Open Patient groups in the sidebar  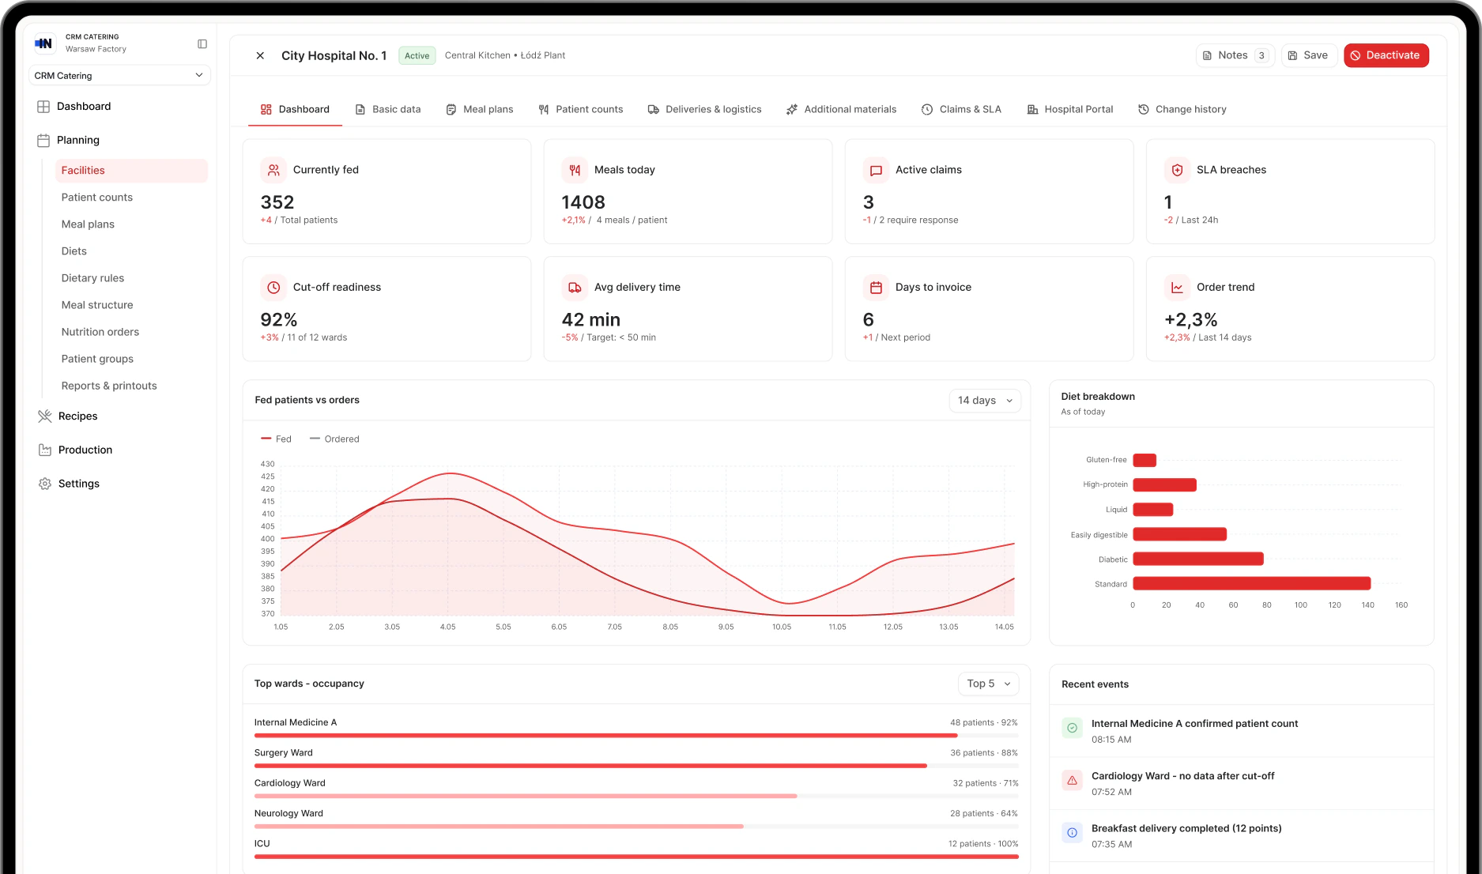tap(97, 359)
